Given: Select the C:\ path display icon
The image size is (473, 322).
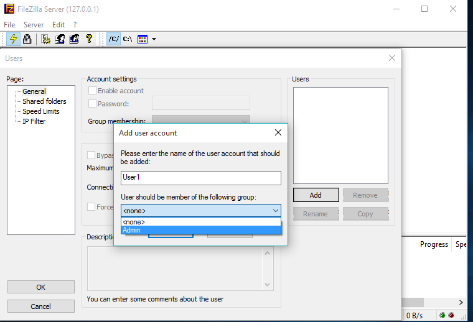Looking at the screenshot, I should (127, 39).
